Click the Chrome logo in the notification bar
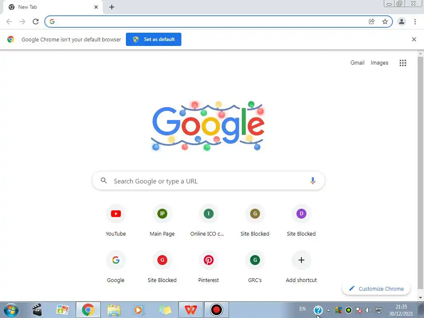The height and width of the screenshot is (318, 424). (x=10, y=39)
